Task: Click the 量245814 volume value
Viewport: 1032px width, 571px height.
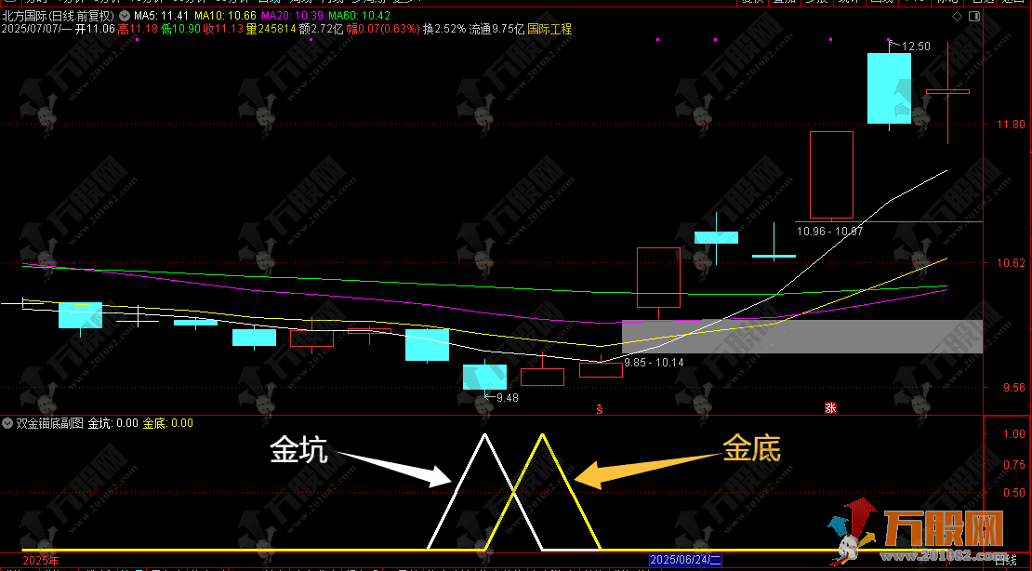Action: click(271, 30)
